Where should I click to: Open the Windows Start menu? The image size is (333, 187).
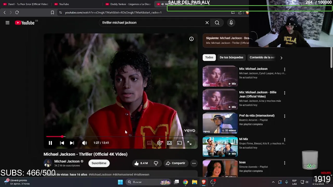pyautogui.click(x=120, y=182)
